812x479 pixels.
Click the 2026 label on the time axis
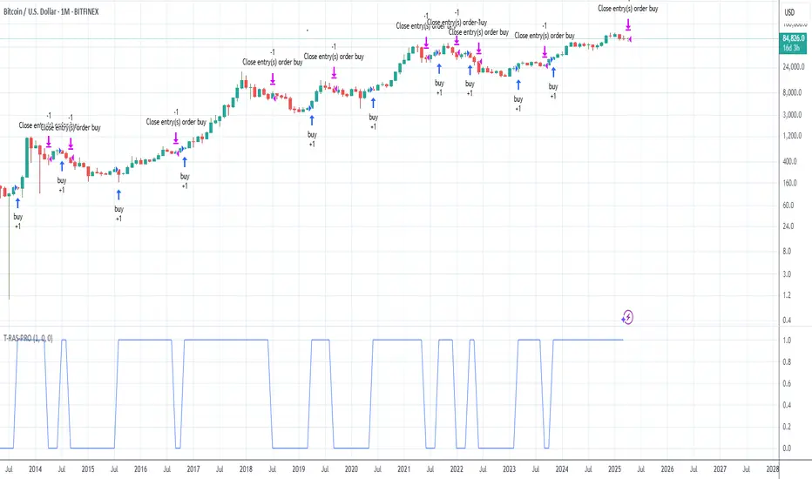667,469
